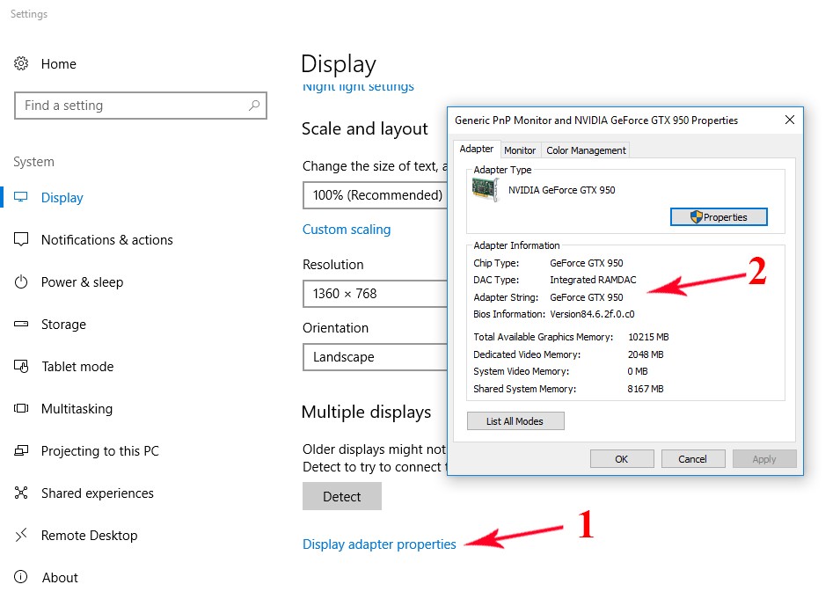Click the Apply button
Screen dimensions: 840x599
764,459
